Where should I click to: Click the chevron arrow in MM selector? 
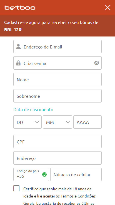click(x=68, y=122)
